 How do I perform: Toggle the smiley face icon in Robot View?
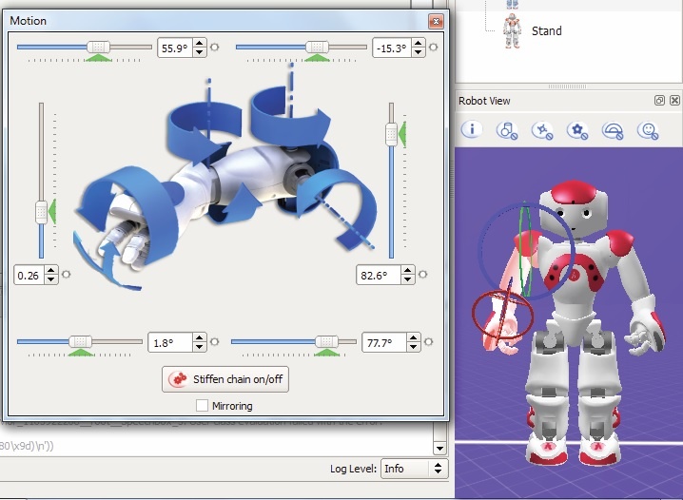tap(648, 129)
